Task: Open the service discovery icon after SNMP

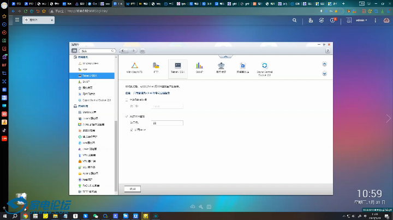Action: 221,68
